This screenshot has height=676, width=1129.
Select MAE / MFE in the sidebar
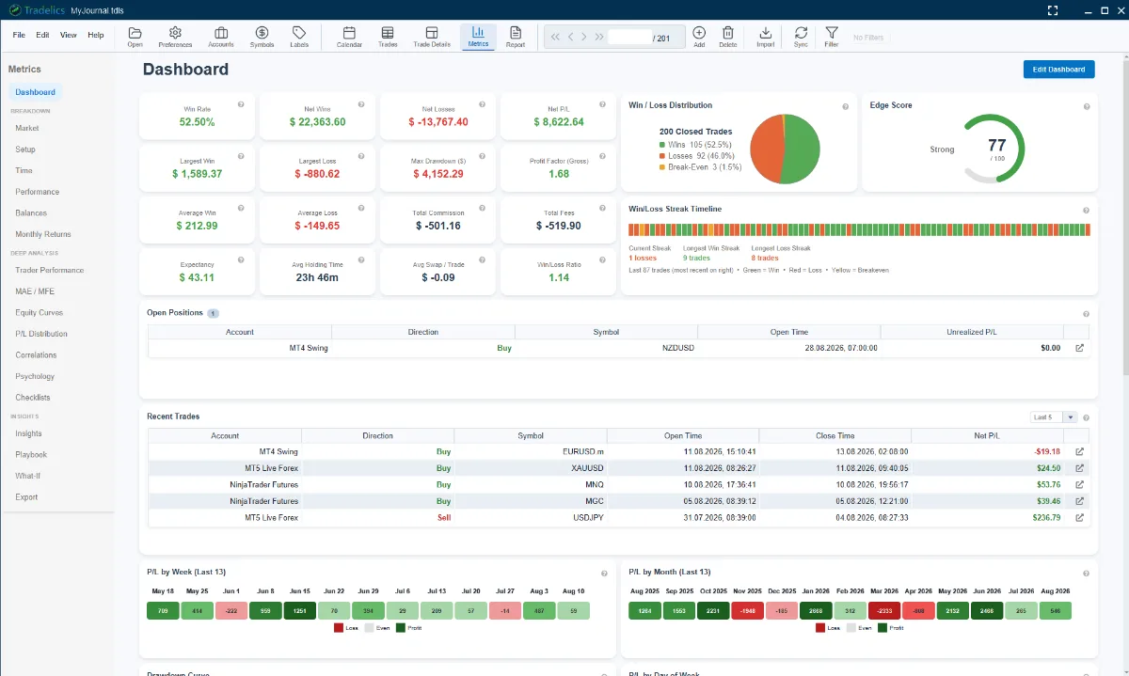coord(35,291)
